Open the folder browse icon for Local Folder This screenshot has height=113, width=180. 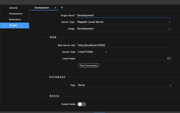coord(169,58)
